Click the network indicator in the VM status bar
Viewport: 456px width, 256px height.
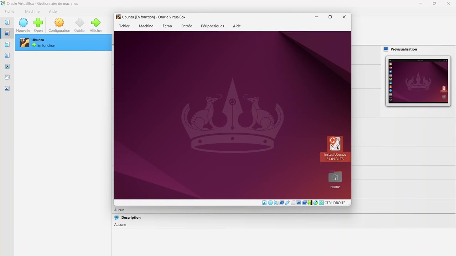point(282,203)
